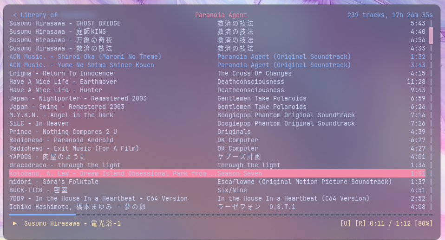Click album Paranoia Agent (Original Soundtrack) on Shiroi Oka row
Screen dimensions: 445x240
point(284,57)
